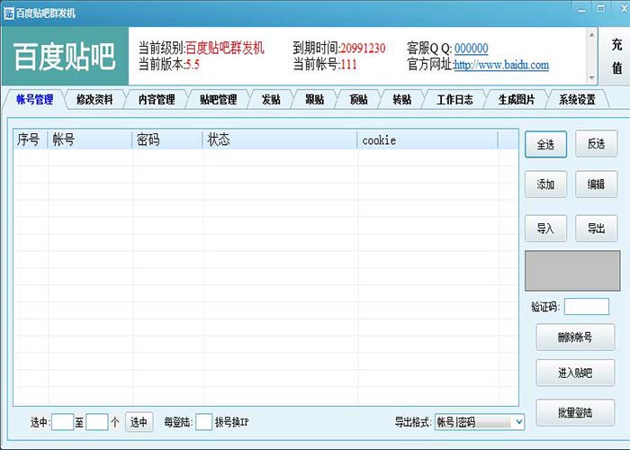Open the 导出格式 dropdown
This screenshot has height=450, width=630.
coord(480,422)
